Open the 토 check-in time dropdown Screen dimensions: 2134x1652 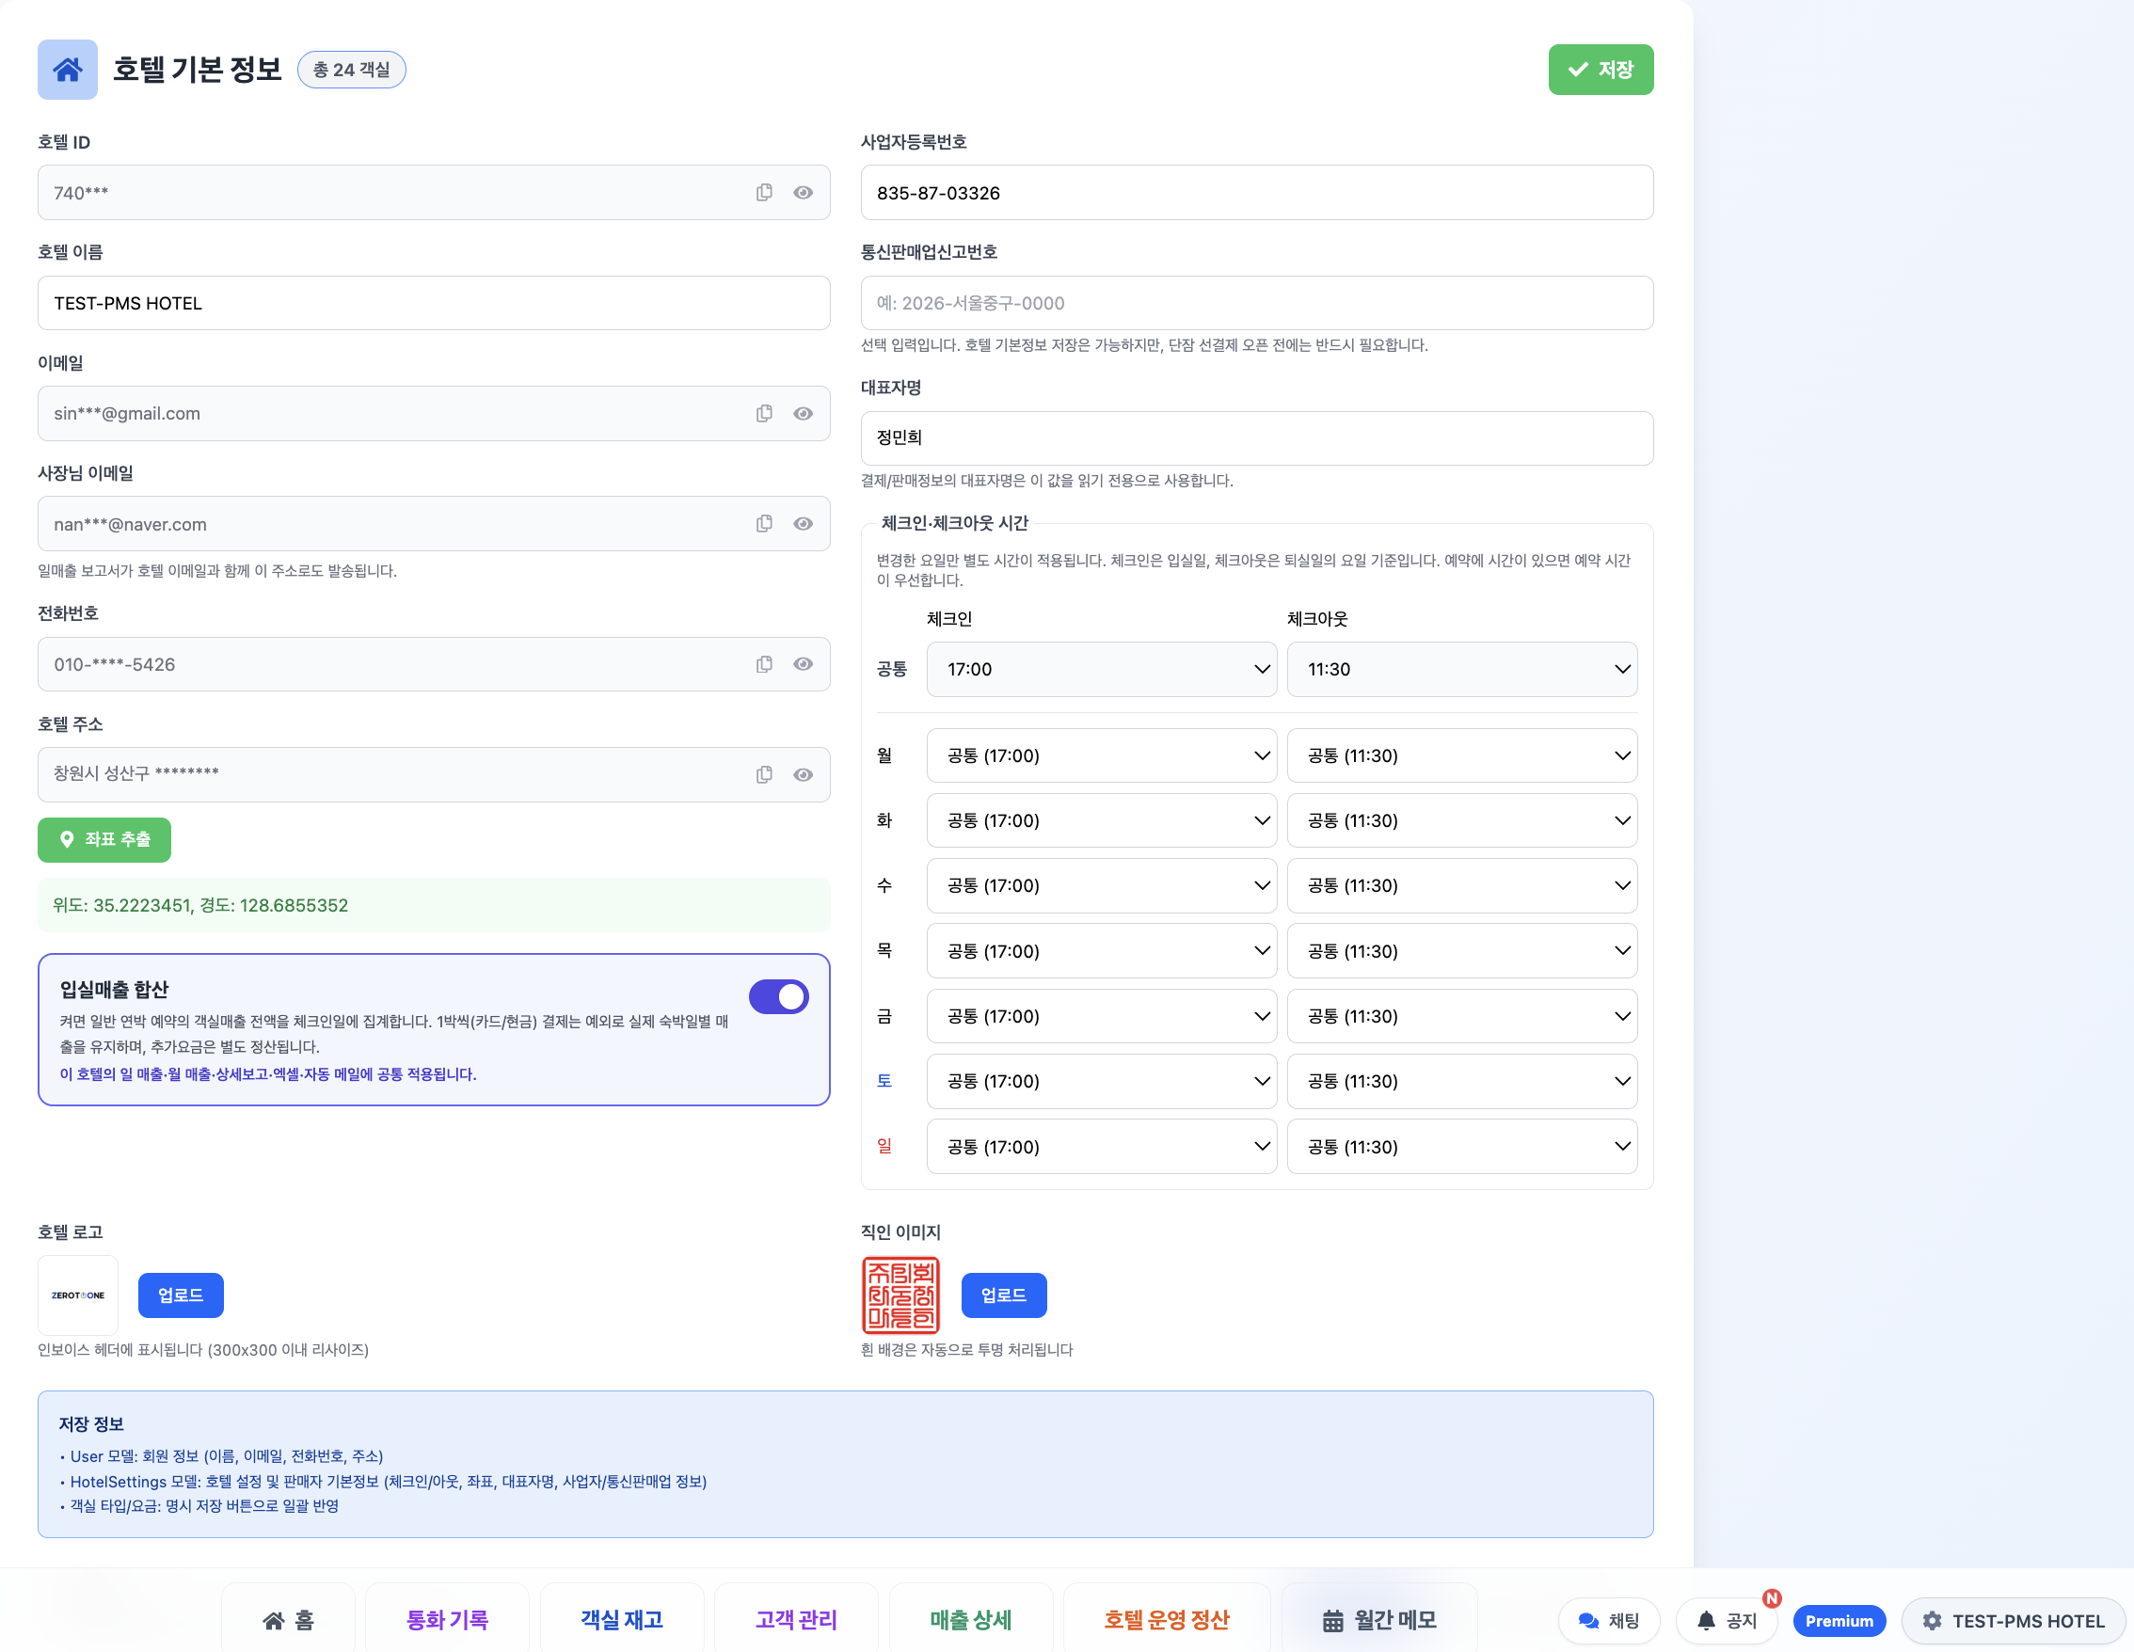(x=1101, y=1082)
